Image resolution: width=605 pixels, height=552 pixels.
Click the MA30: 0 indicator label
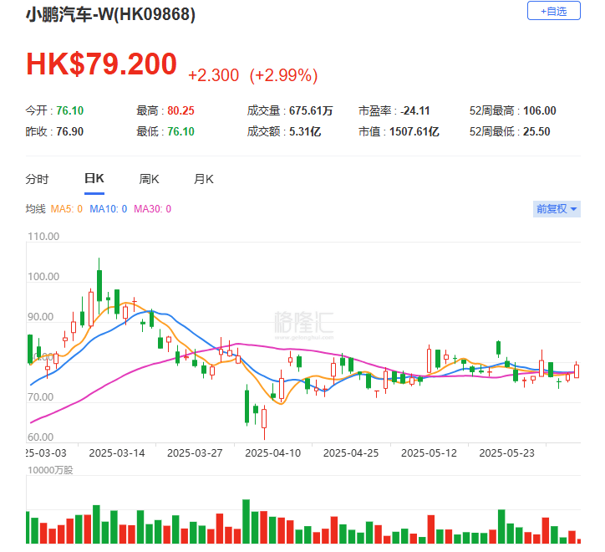(152, 209)
